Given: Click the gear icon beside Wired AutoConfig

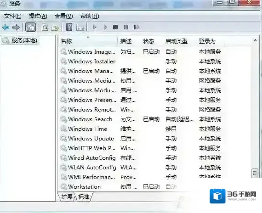Looking at the screenshot, I should (x=63, y=157).
